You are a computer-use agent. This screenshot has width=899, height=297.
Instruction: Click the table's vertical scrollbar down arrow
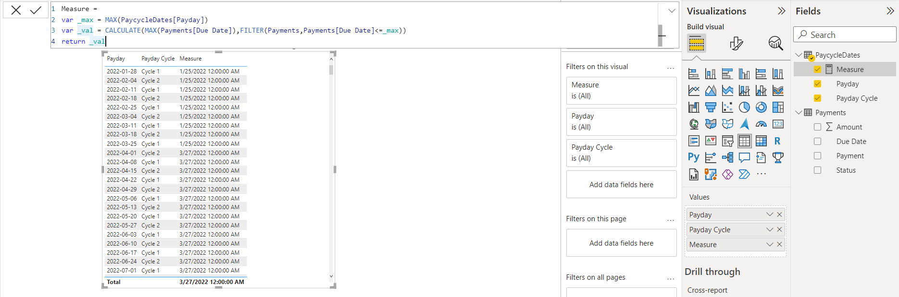331,276
